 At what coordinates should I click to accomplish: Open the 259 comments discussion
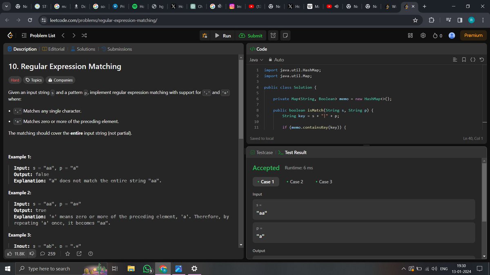(x=48, y=254)
